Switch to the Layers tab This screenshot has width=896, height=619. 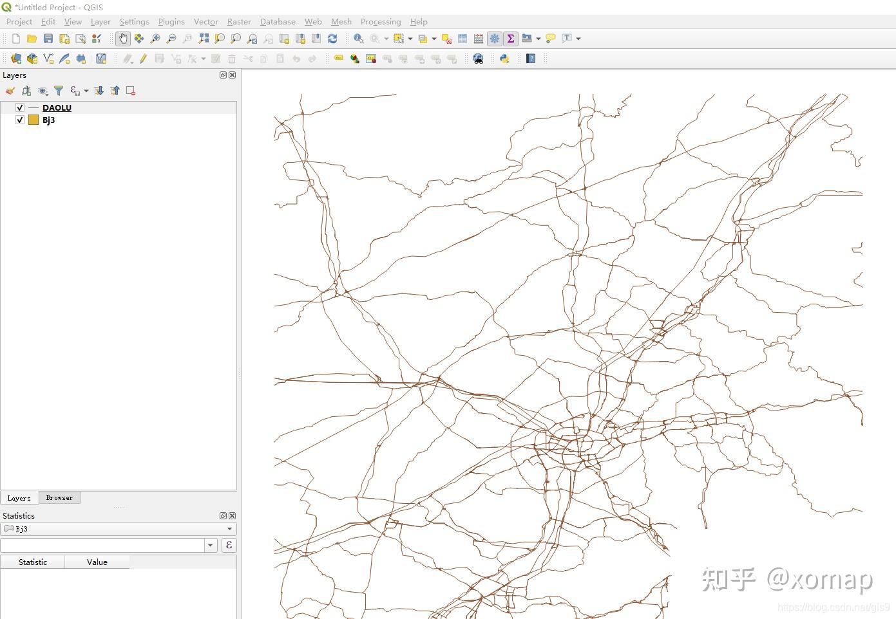tap(19, 498)
